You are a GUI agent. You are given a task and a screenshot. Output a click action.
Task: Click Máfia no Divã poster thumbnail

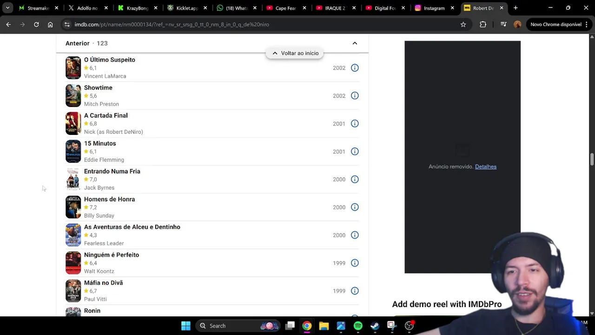(x=73, y=291)
